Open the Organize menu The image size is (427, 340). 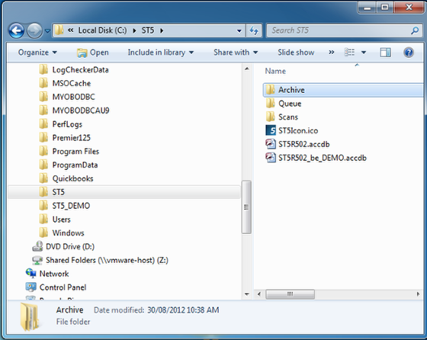(37, 53)
